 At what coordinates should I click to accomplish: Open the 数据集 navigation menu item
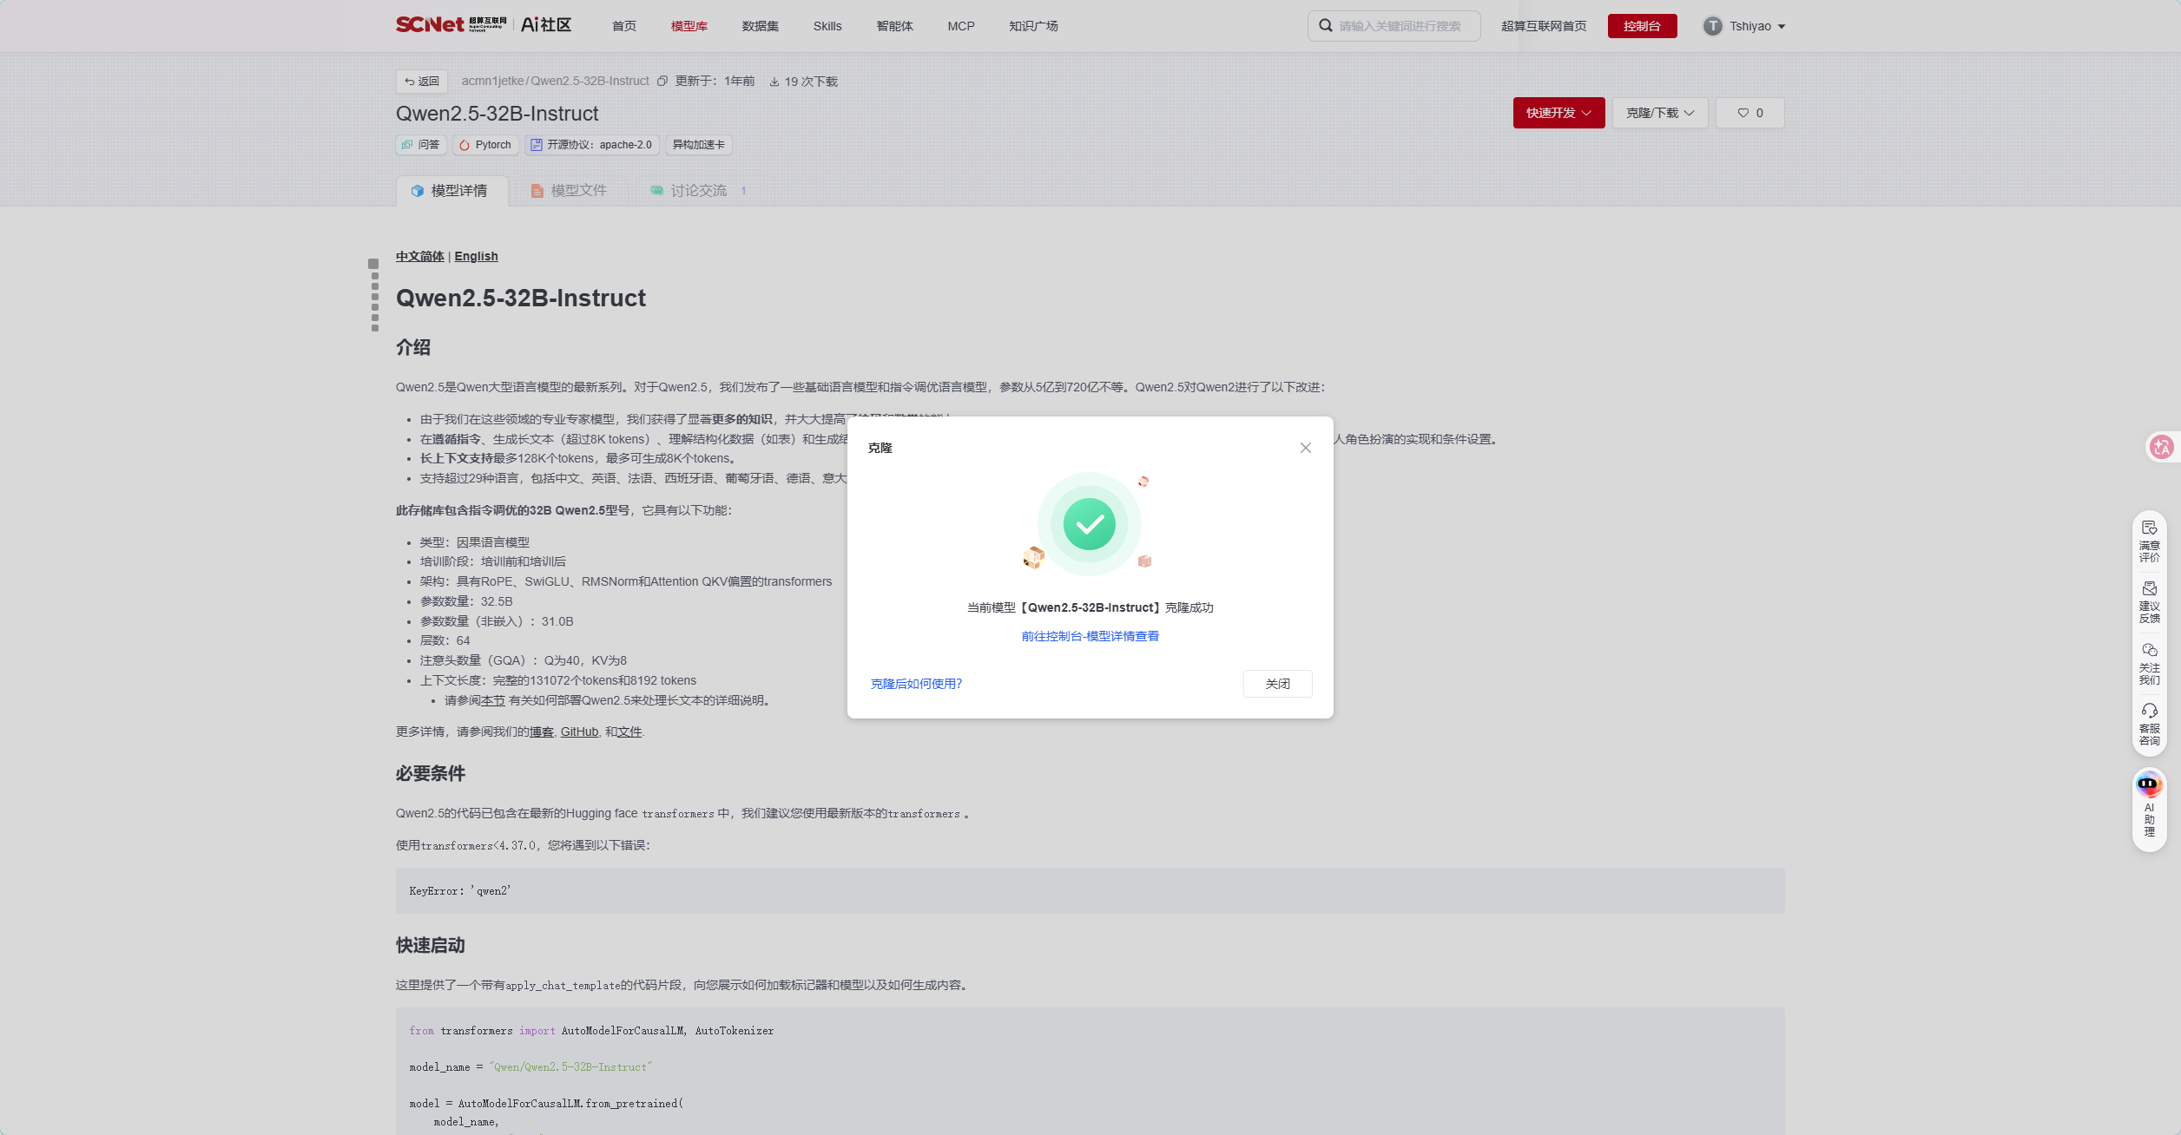(x=760, y=26)
